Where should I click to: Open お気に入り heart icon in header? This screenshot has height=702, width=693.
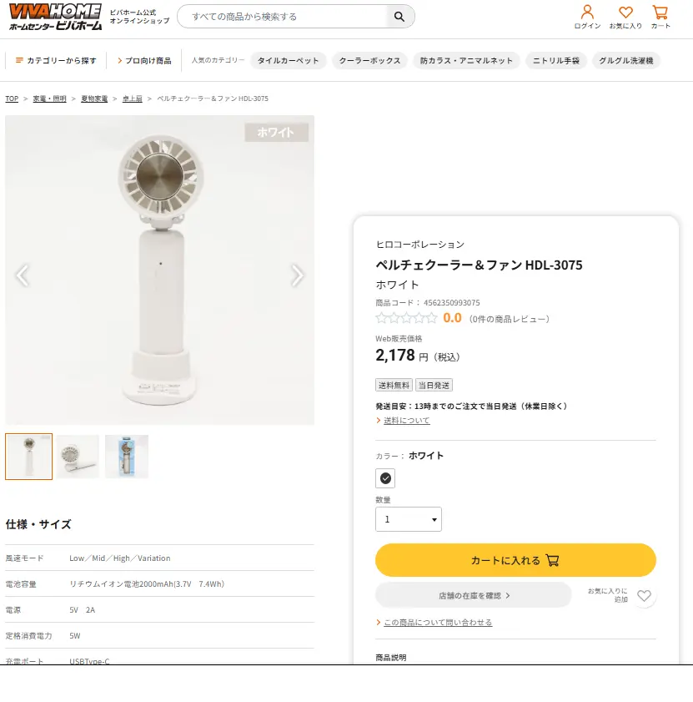[x=625, y=14]
